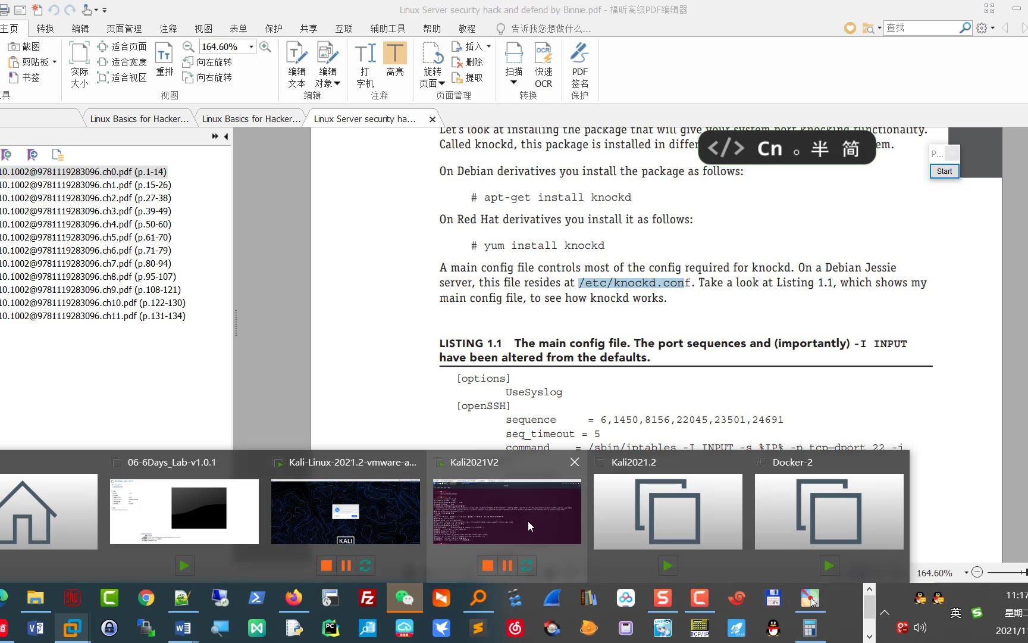This screenshot has height=643, width=1028.
Task: Choose 适合页面 fit page option
Action: [122, 46]
